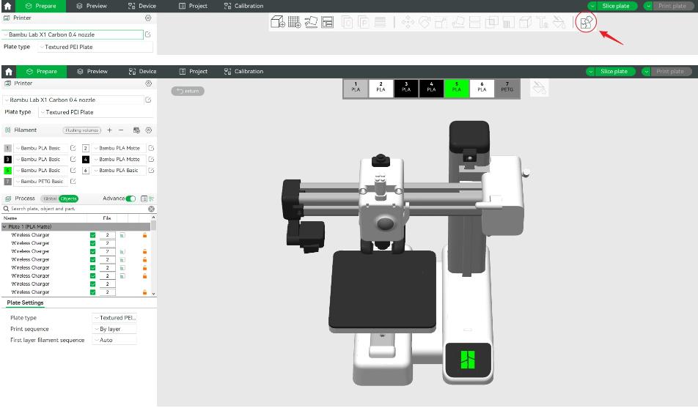
Task: Click color swatch 3 black in Filament list
Action: click(7, 159)
